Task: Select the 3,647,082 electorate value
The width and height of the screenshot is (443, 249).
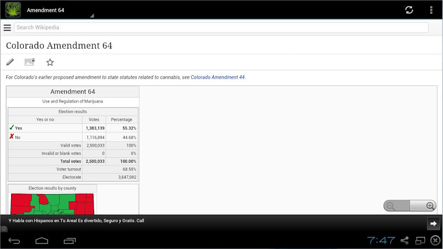Action: pos(127,177)
